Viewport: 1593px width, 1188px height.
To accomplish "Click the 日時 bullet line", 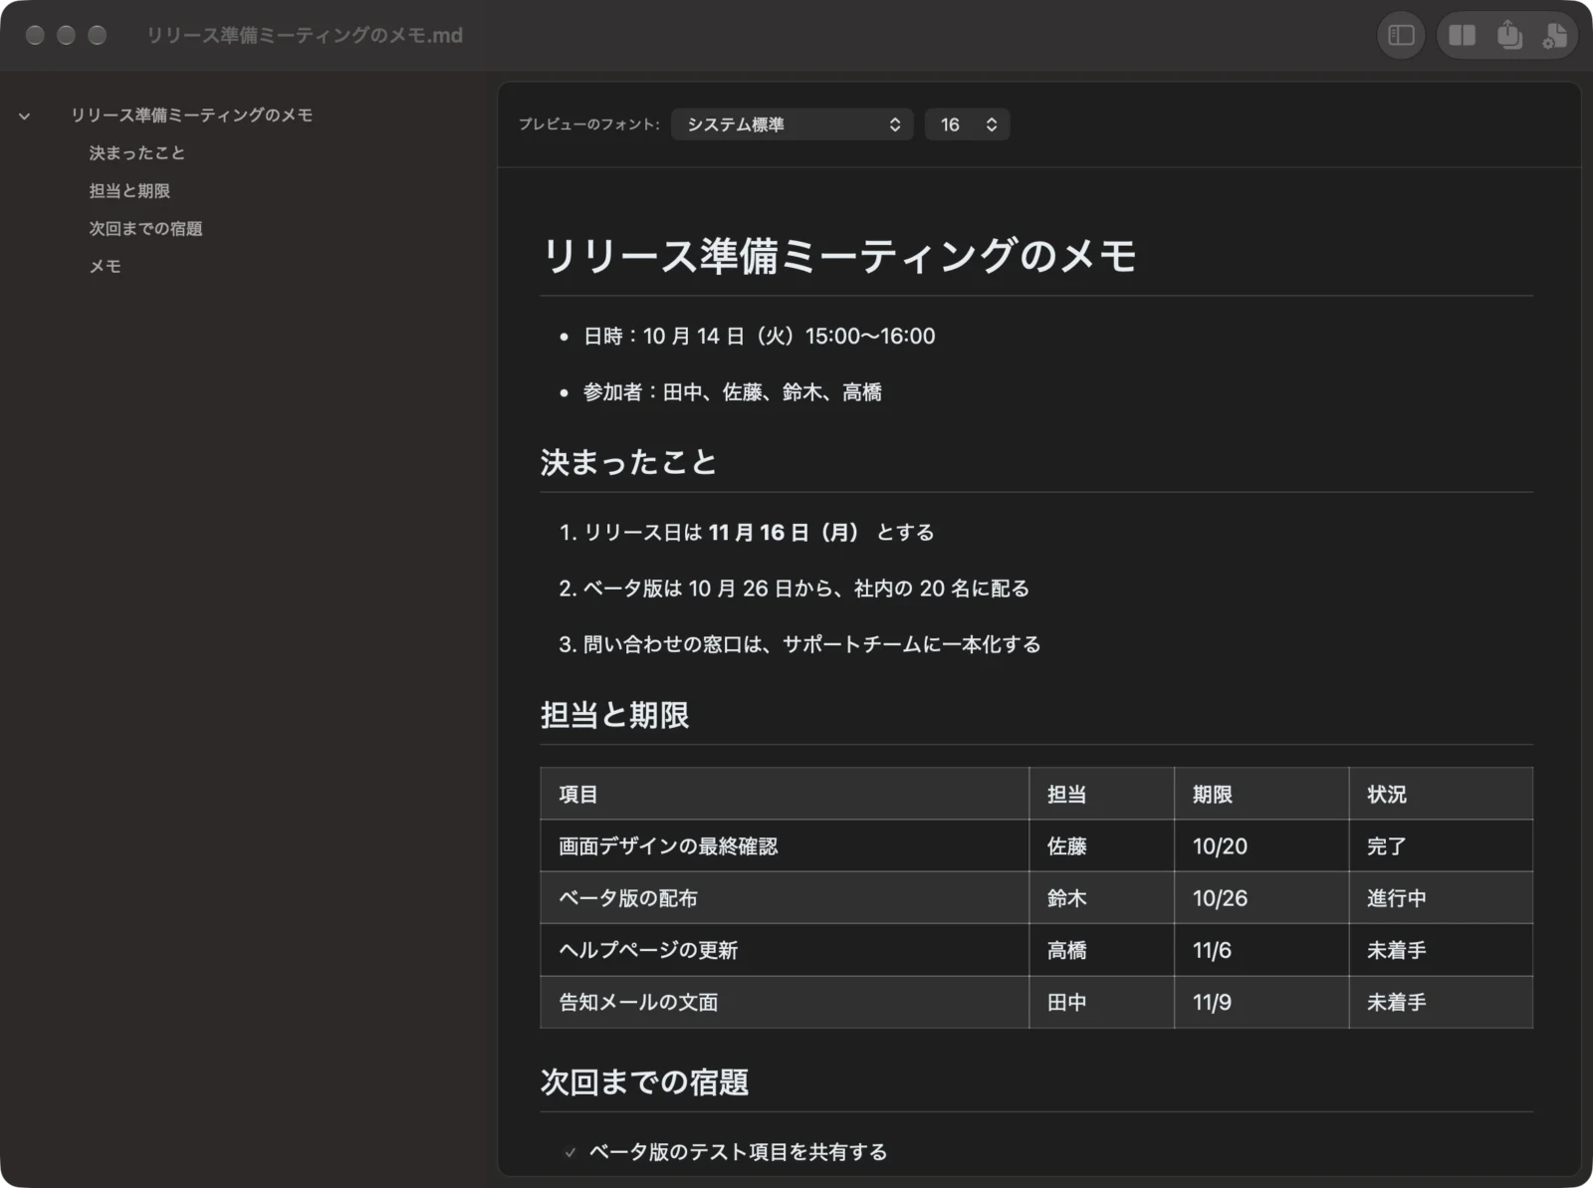I will (x=759, y=337).
